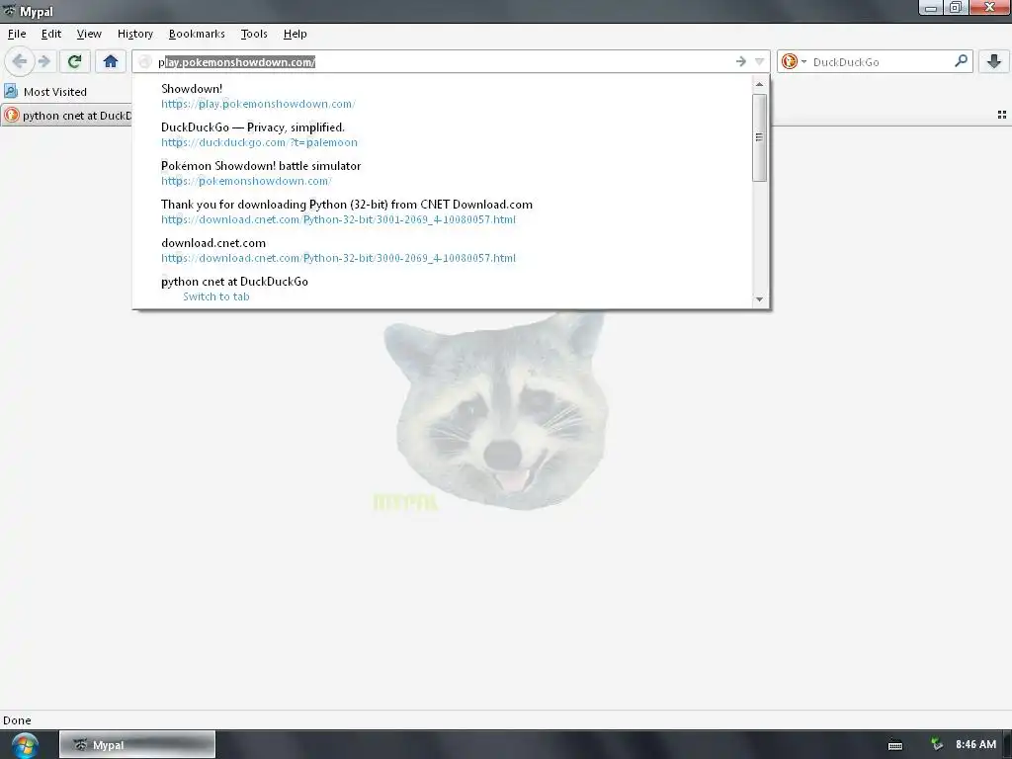
Task: Click the suggestion list scrollbar thumb
Action: click(x=760, y=136)
